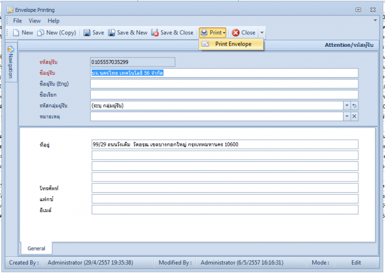Open the File menu
This screenshot has height=274, width=385.
[17, 21]
